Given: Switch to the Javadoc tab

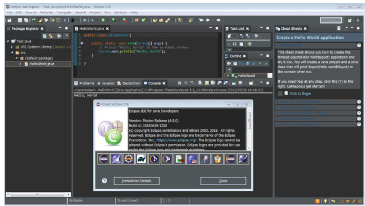Looking at the screenshot, I should [106, 83].
